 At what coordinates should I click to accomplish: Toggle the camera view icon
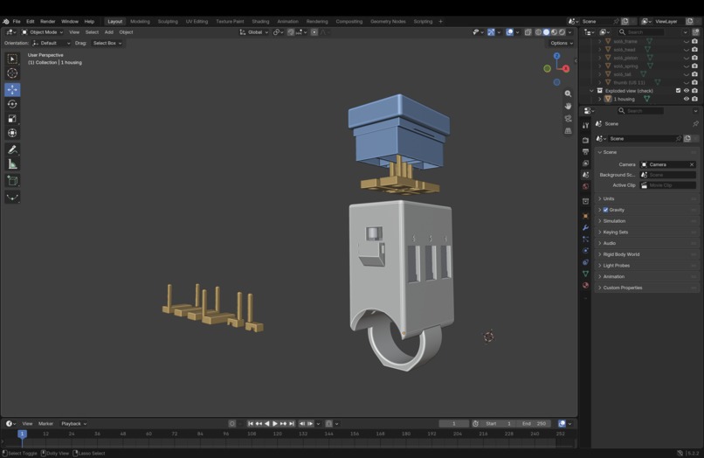click(568, 118)
